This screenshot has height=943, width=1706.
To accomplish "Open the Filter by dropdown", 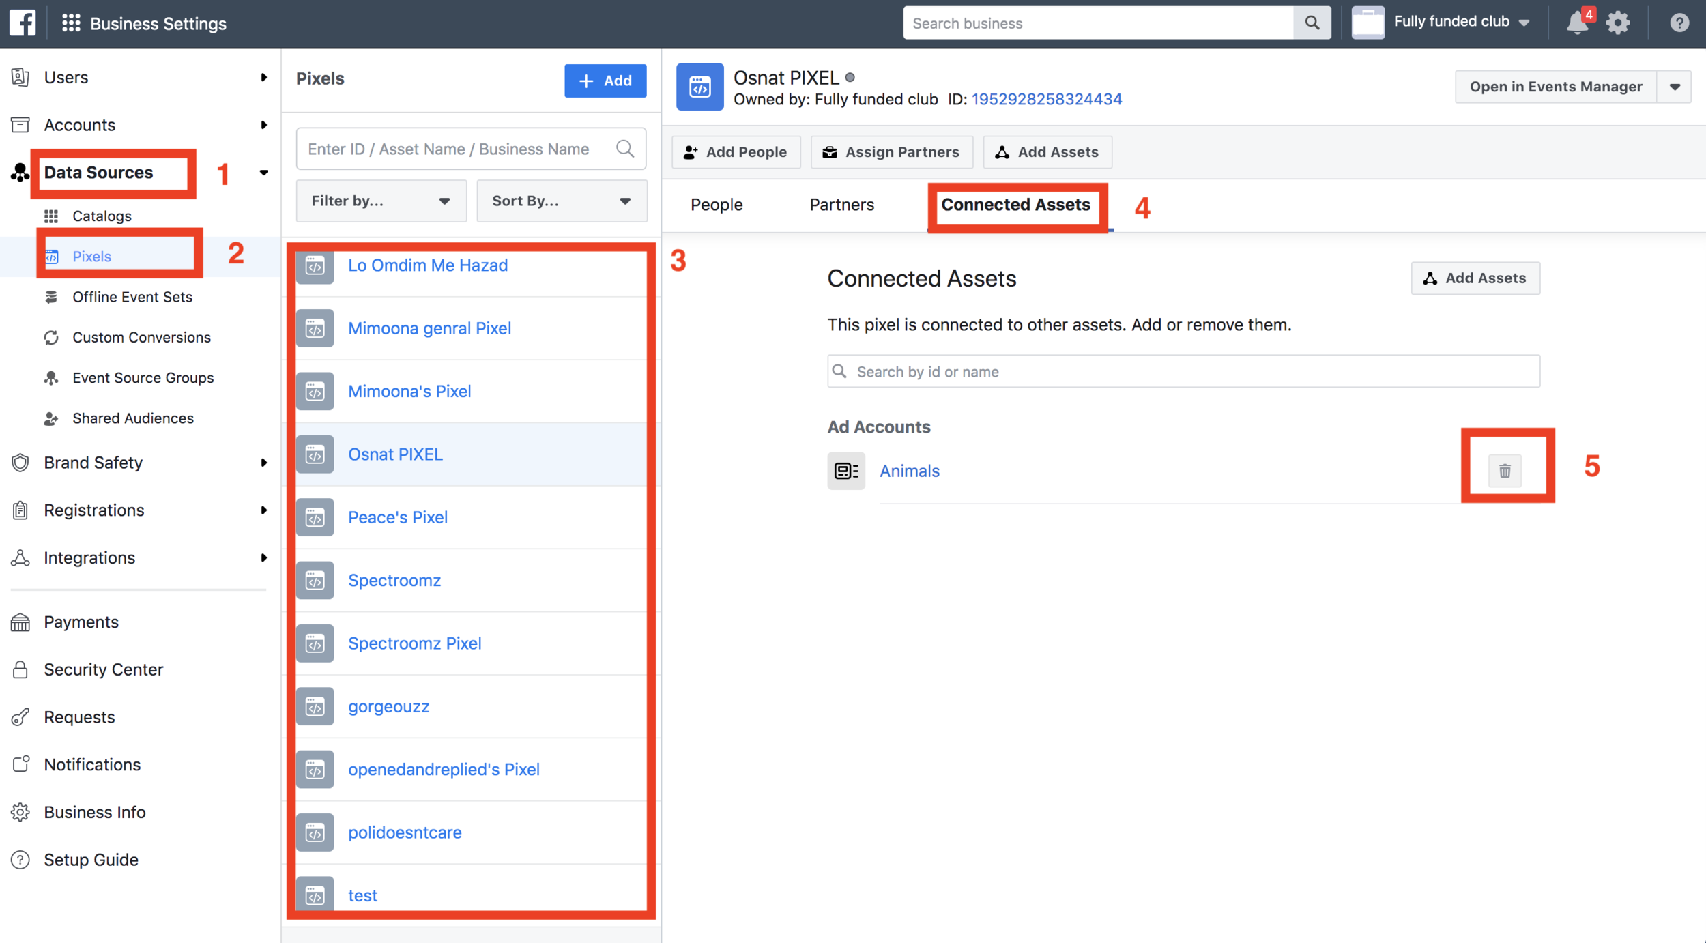I will tap(381, 201).
